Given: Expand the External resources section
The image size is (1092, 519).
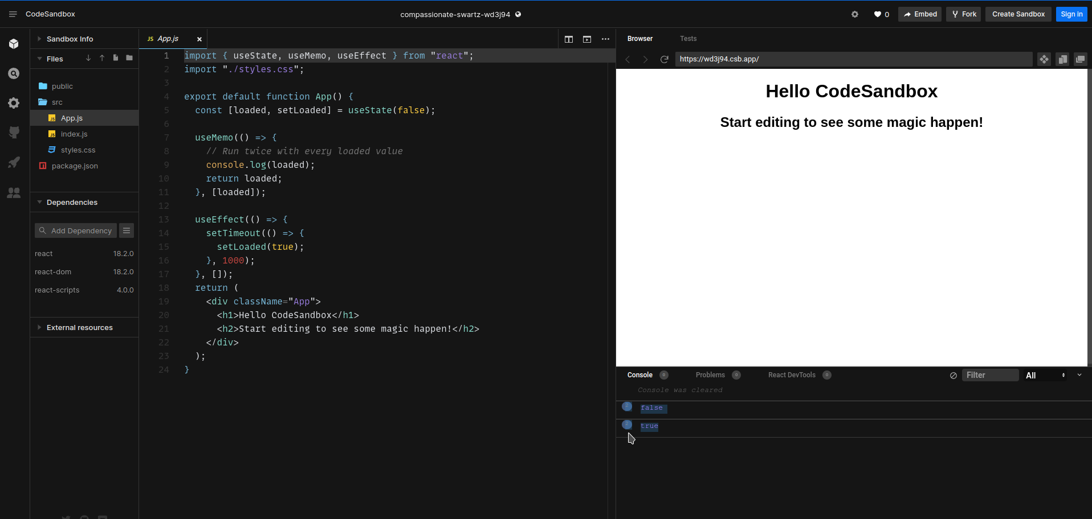Looking at the screenshot, I should coord(84,327).
